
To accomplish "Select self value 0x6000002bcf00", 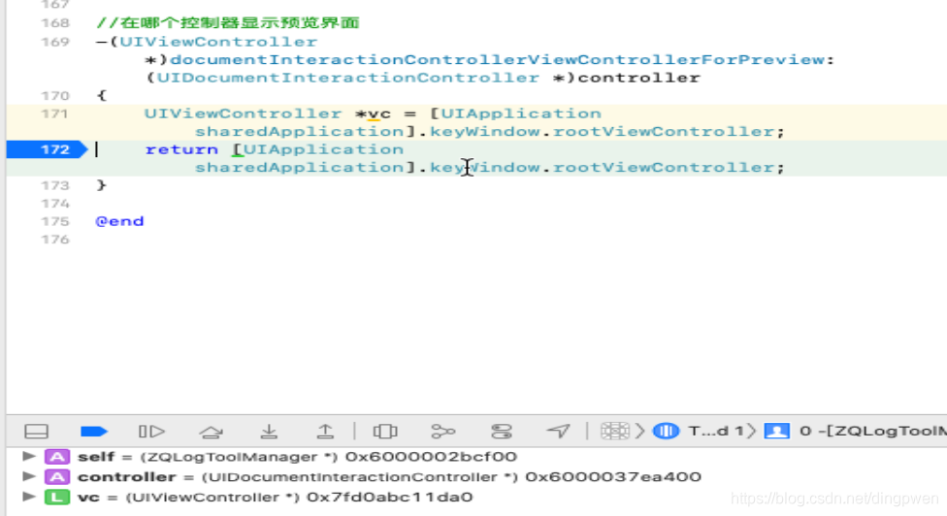I will coord(431,457).
